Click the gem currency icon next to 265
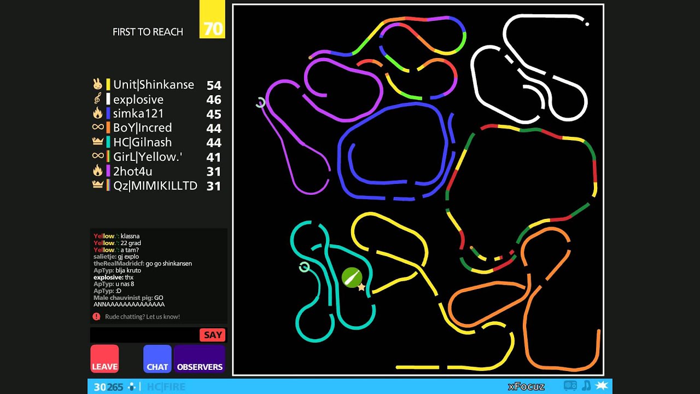 coord(132,387)
